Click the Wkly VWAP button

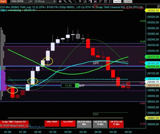[52, 124]
